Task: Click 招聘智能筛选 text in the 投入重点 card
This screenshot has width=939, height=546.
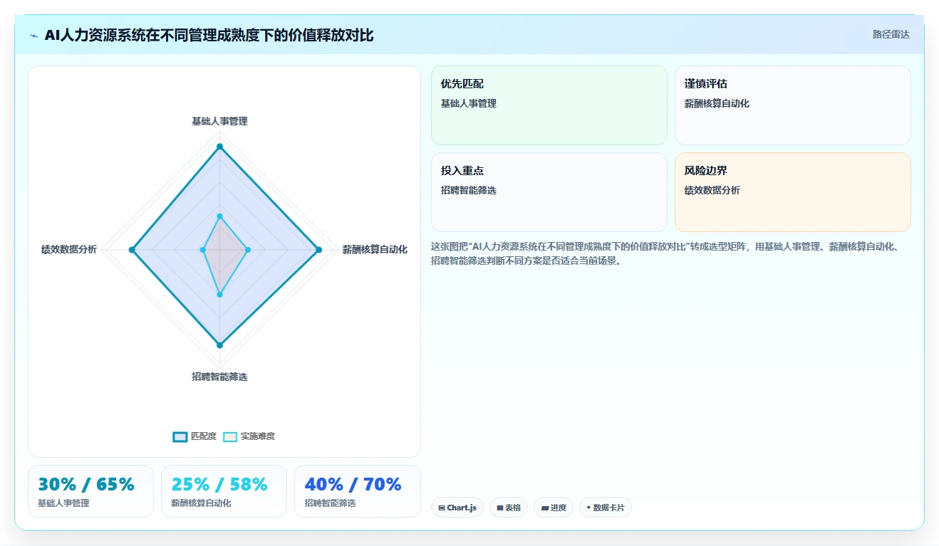Action: [469, 190]
